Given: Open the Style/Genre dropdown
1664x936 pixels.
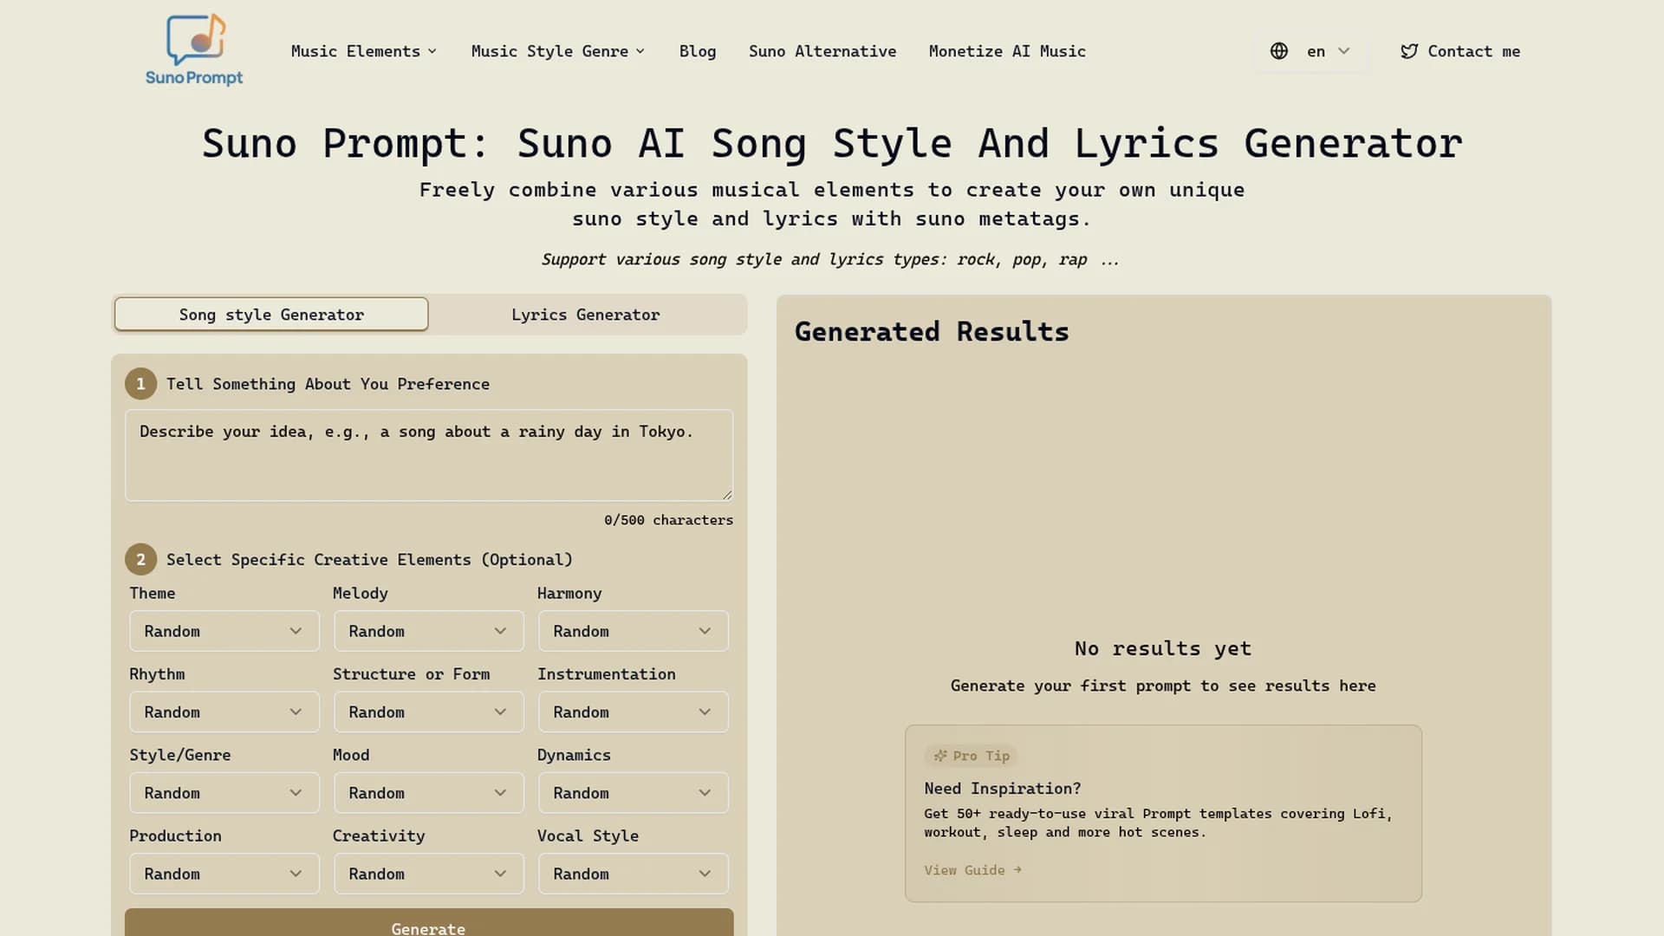Looking at the screenshot, I should (x=224, y=793).
